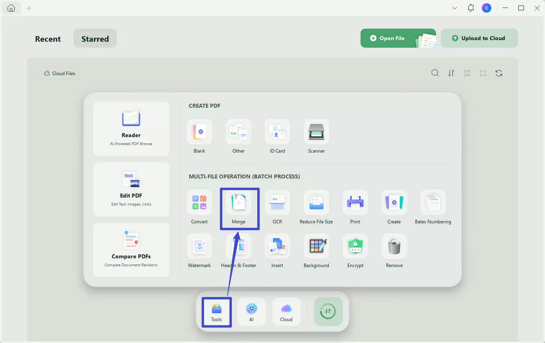Open the Compare PDFs card

coord(131,250)
